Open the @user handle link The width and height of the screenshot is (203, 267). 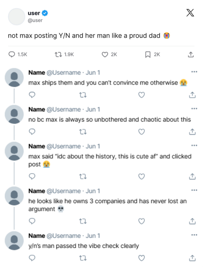[35, 20]
